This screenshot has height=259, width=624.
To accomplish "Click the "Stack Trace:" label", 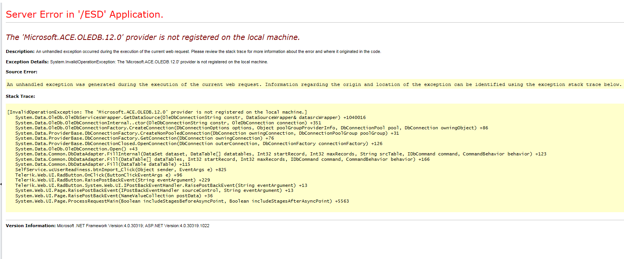I will click(20, 96).
